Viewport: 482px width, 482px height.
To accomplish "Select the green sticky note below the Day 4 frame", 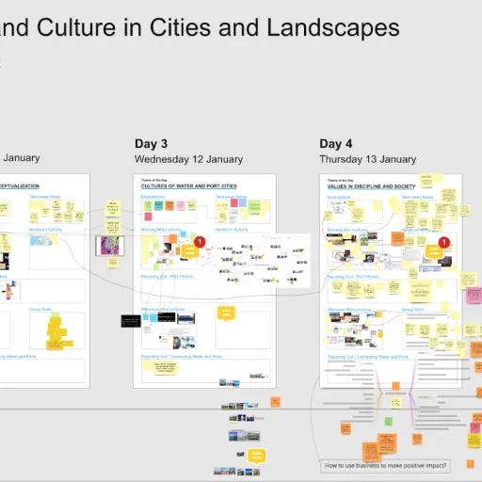I will [x=389, y=422].
